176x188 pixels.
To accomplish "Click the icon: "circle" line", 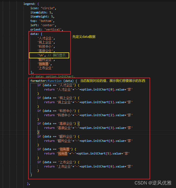I will pyautogui.click(x=43, y=8).
